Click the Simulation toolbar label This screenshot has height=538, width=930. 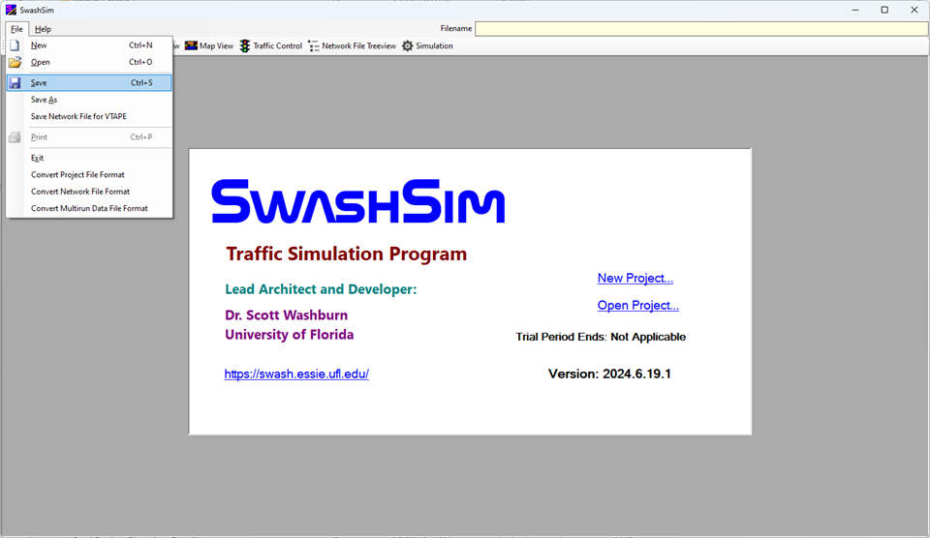point(434,45)
